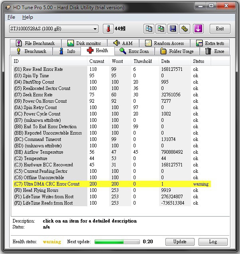Screen dimensions: 240x254
Task: Select the Ultra DMA CRC Error Count row
Action: click(112, 184)
